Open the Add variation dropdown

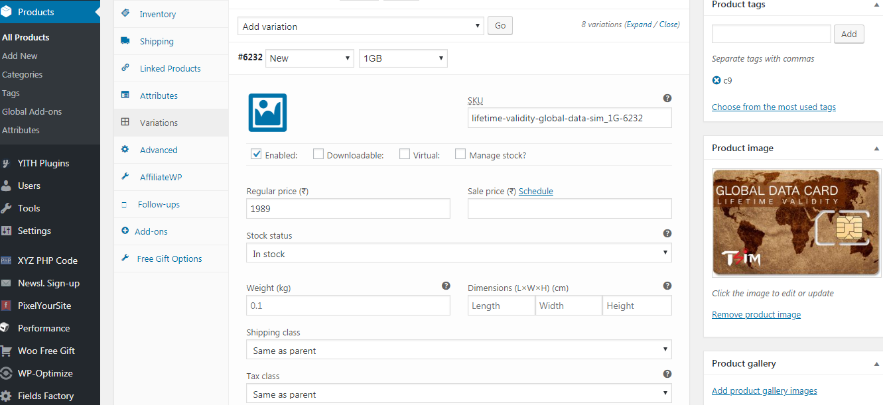click(361, 27)
